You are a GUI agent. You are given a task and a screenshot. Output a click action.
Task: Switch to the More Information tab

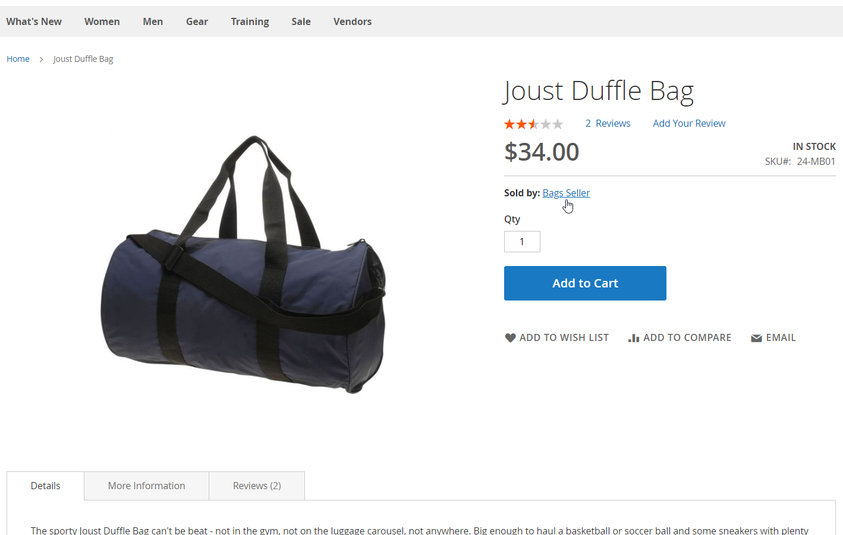[147, 486]
